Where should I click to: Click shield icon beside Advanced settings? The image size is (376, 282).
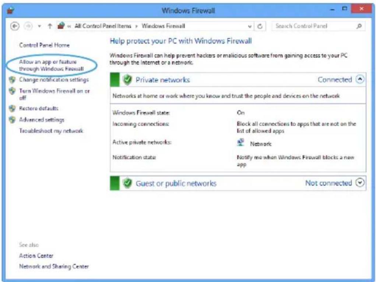pos(12,119)
